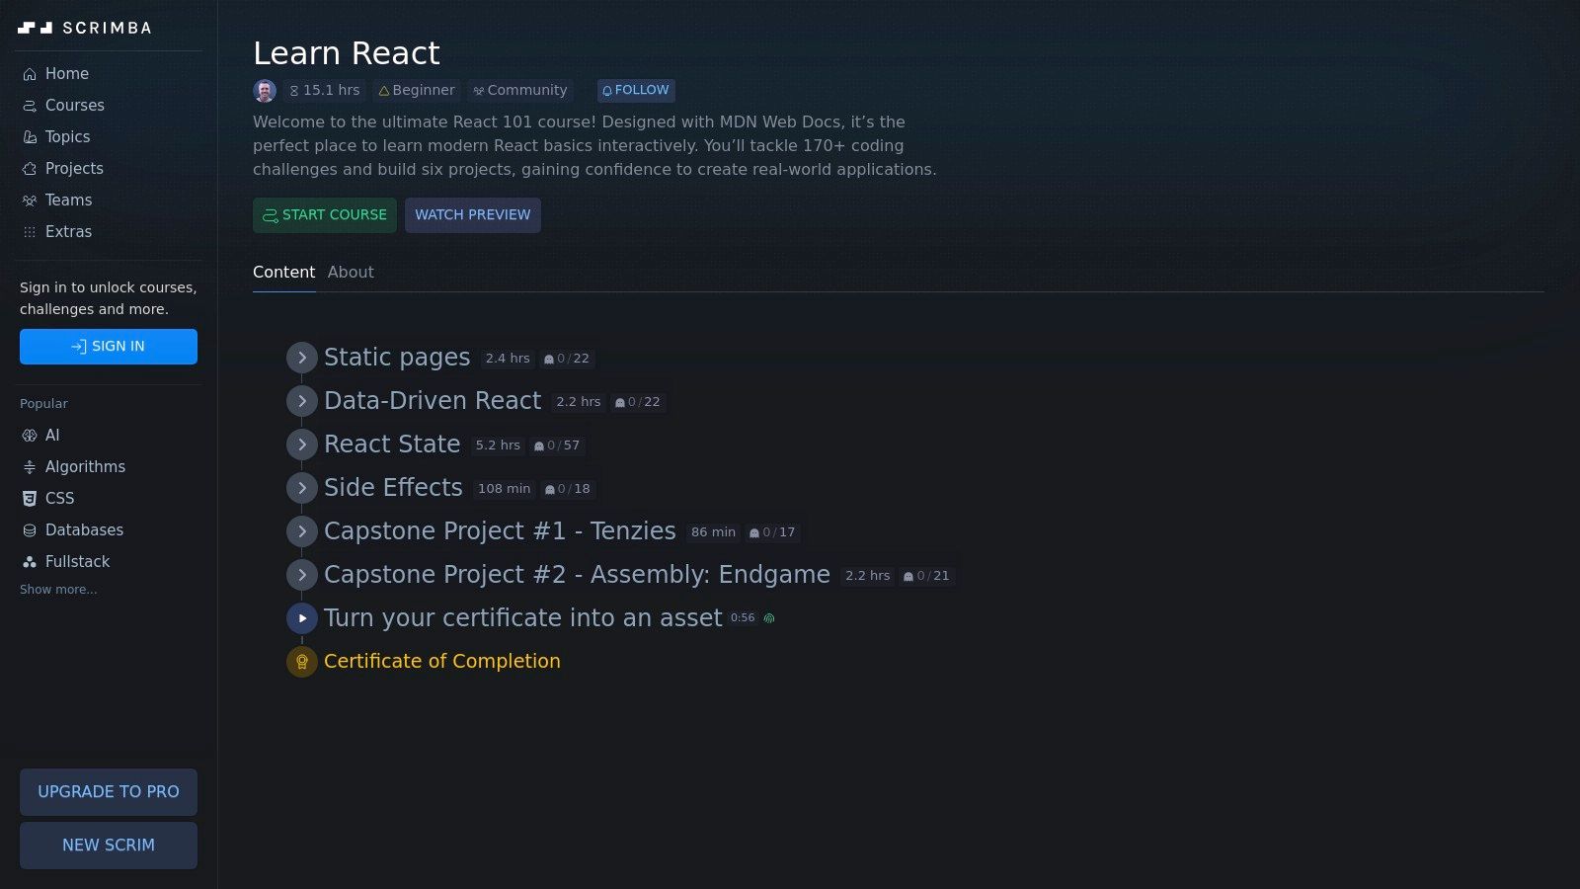The height and width of the screenshot is (889, 1580).
Task: Switch to the Content tab
Action: (x=284, y=273)
